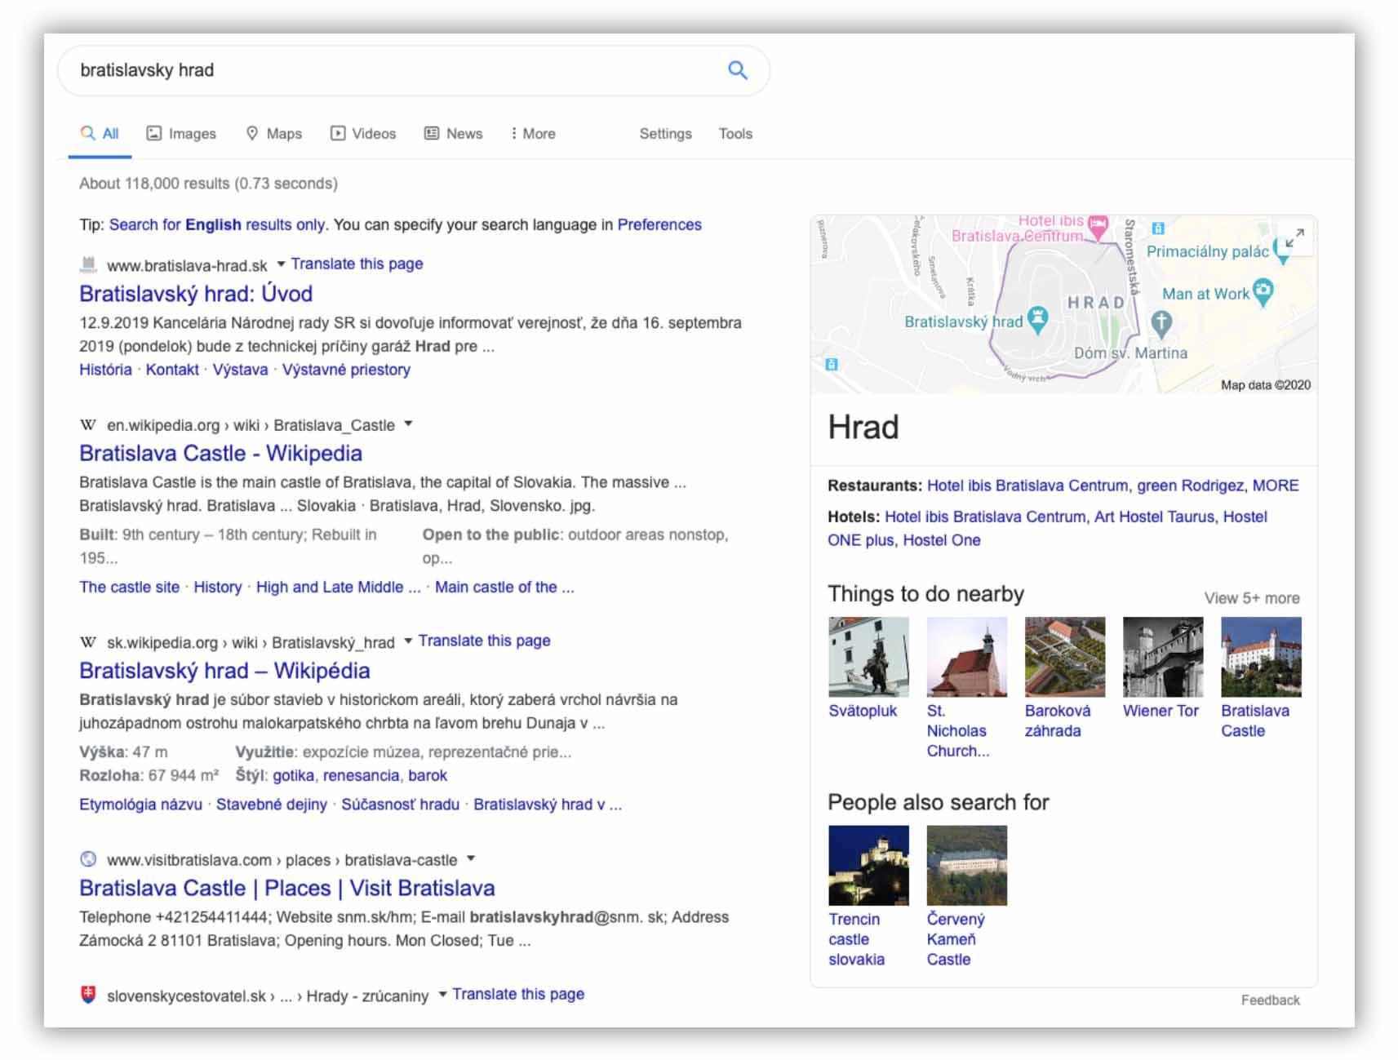
Task: Translate the sk.wikipedia.org page
Action: 484,641
